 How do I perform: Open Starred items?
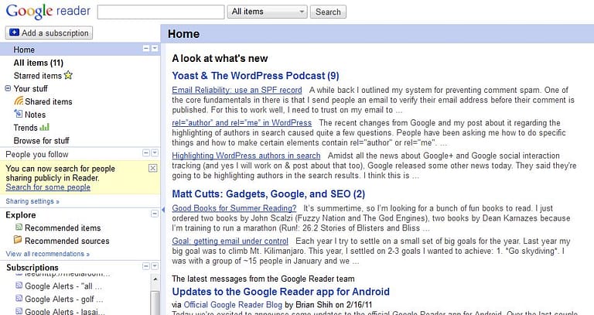[37, 75]
